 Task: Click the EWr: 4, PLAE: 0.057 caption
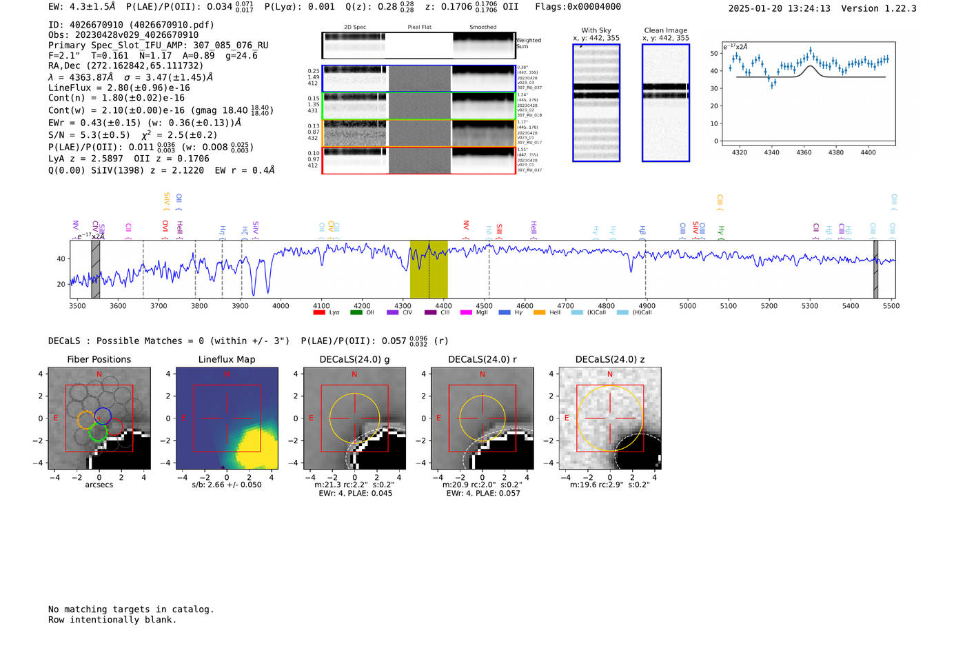coord(483,494)
